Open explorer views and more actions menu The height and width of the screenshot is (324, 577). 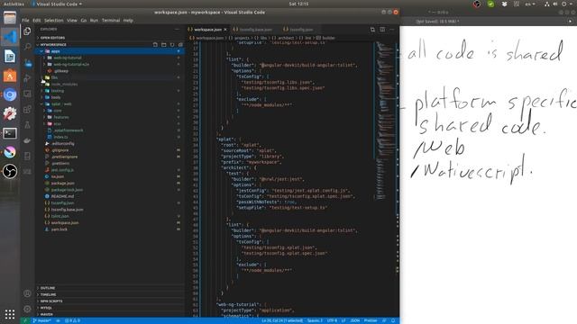click(178, 30)
